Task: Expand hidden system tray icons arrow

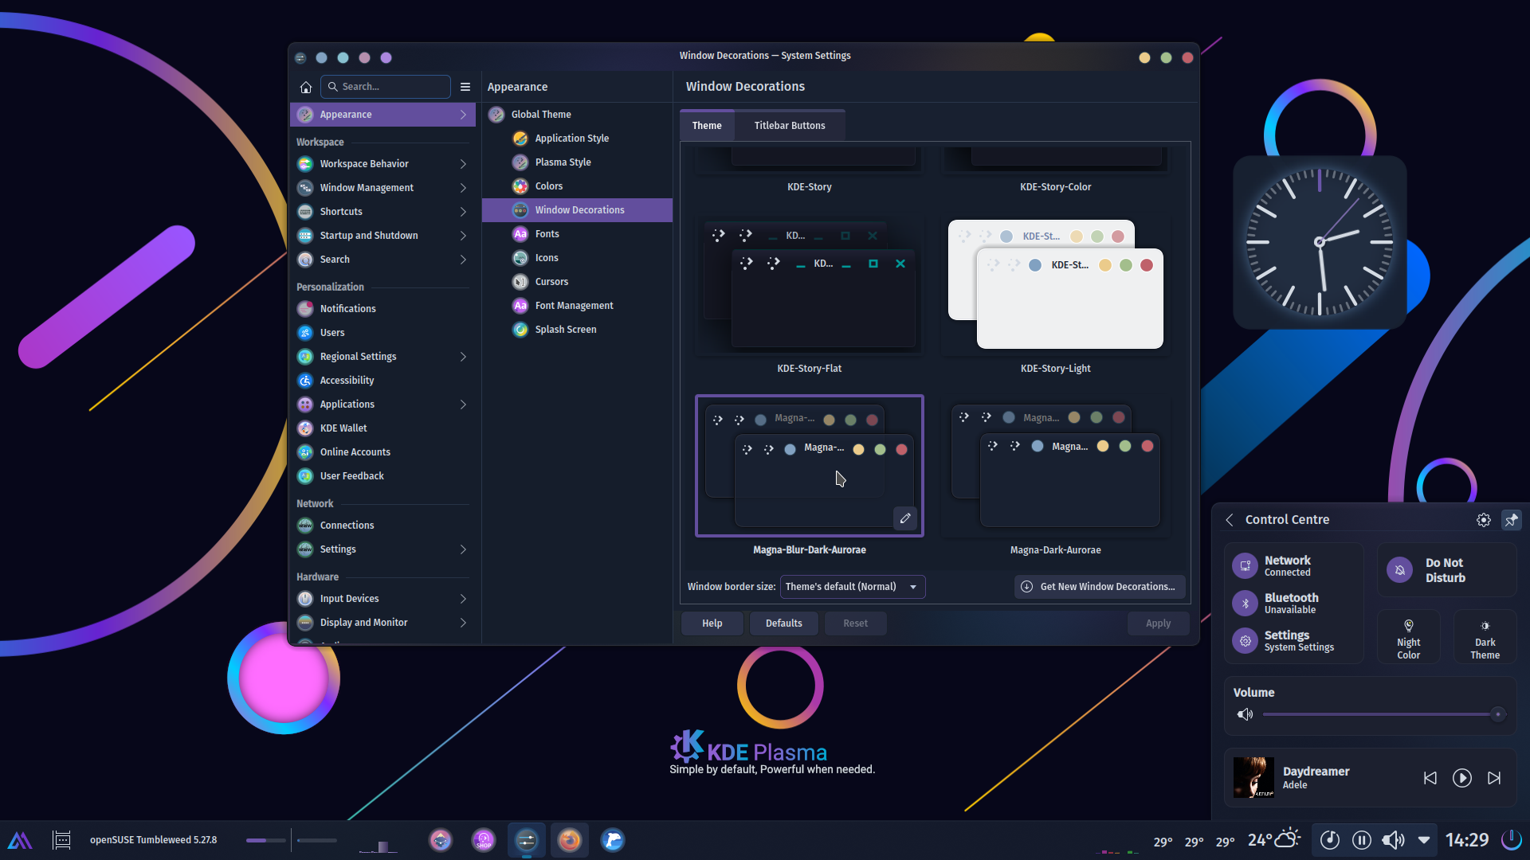Action: [1424, 840]
